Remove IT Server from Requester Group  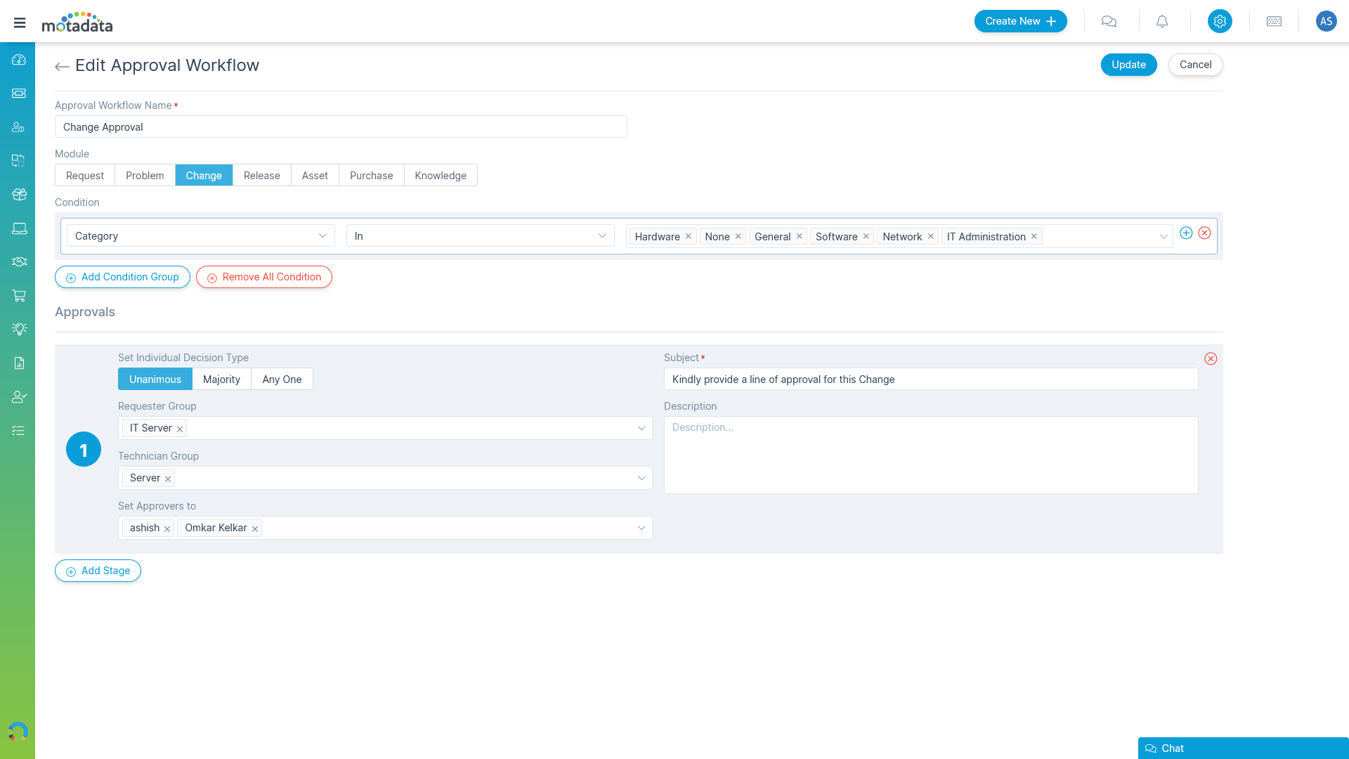coord(180,429)
